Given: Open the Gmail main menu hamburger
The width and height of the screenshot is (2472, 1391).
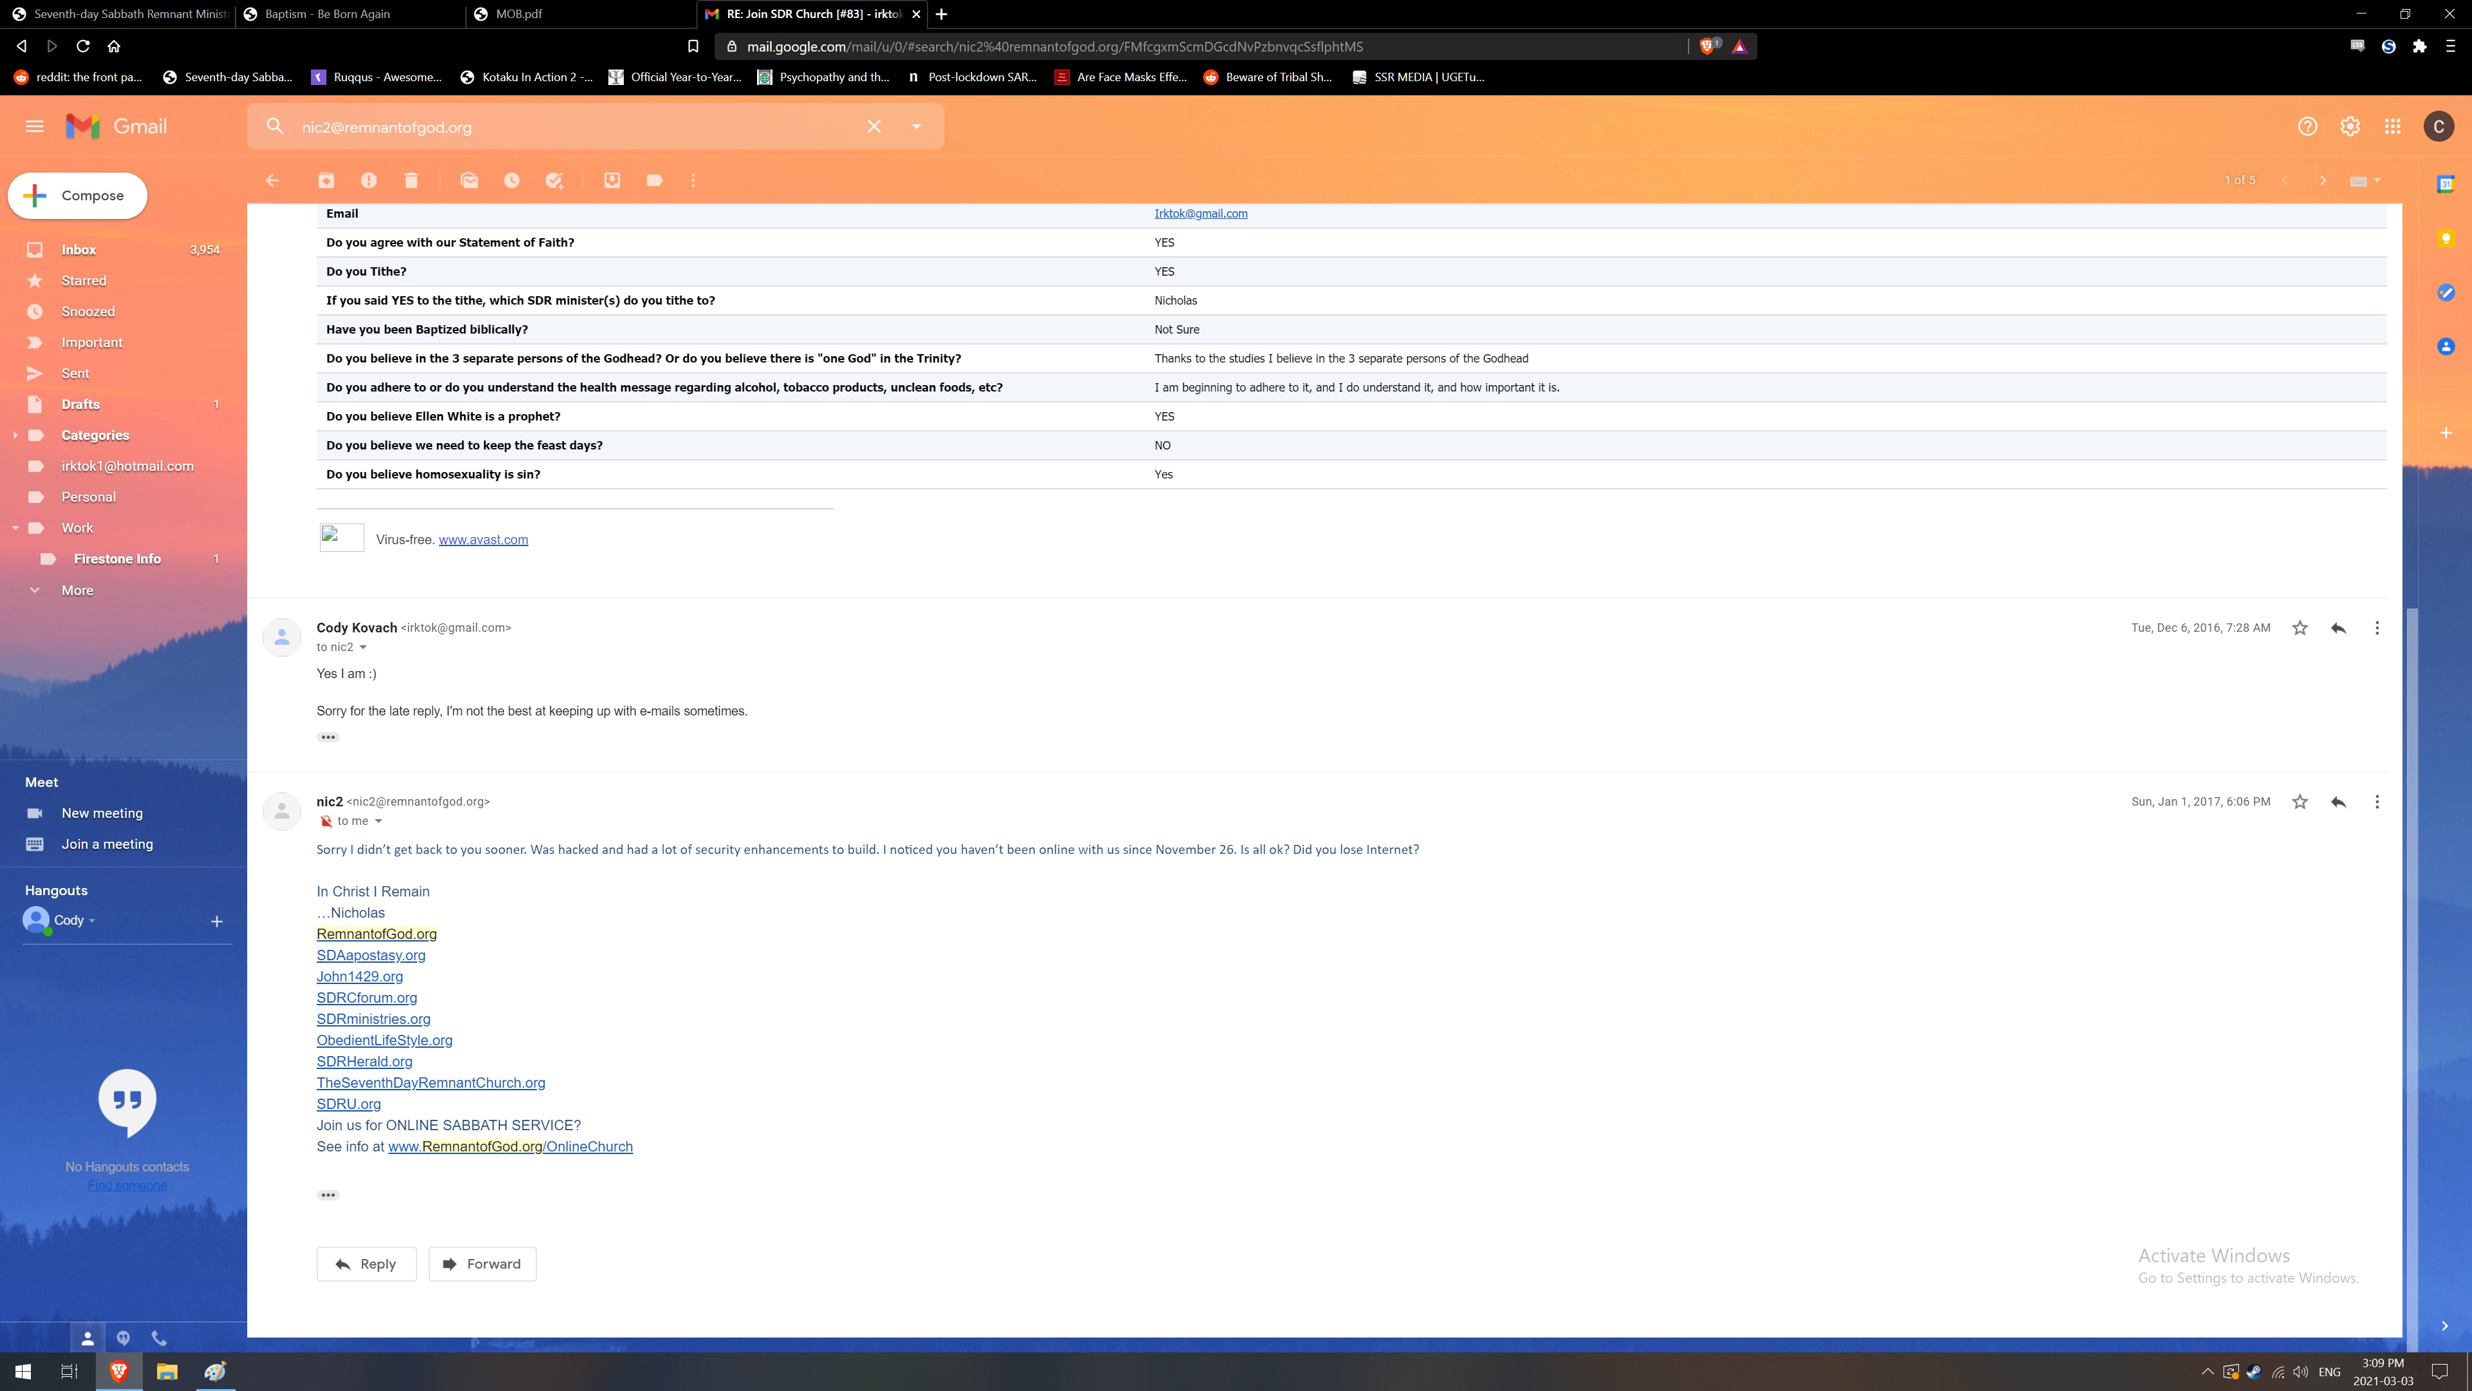Looking at the screenshot, I should click(x=35, y=126).
